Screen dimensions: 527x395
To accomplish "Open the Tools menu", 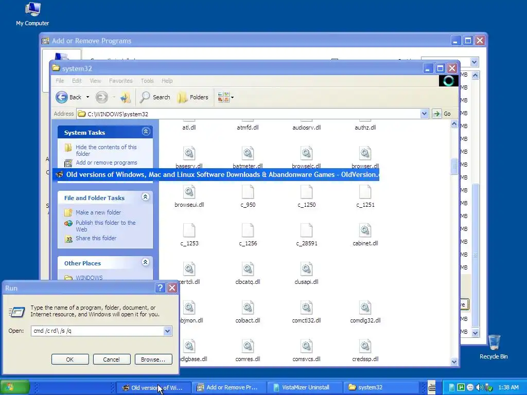I will 147,81.
